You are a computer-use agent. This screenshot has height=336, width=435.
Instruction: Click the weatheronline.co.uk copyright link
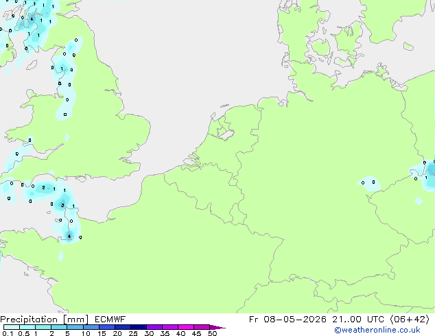tap(377, 330)
